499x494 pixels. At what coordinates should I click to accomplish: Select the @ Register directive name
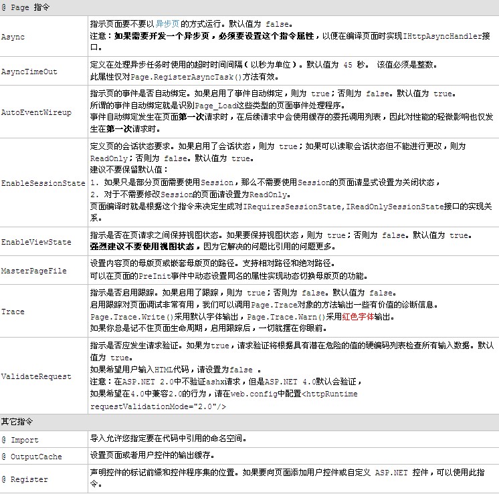tap(25, 479)
